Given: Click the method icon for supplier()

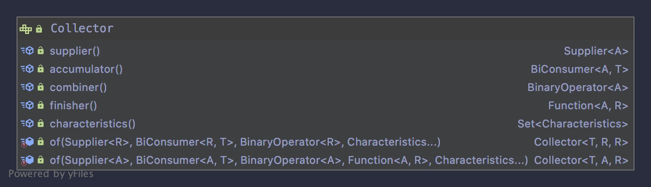Looking at the screenshot, I should point(28,51).
